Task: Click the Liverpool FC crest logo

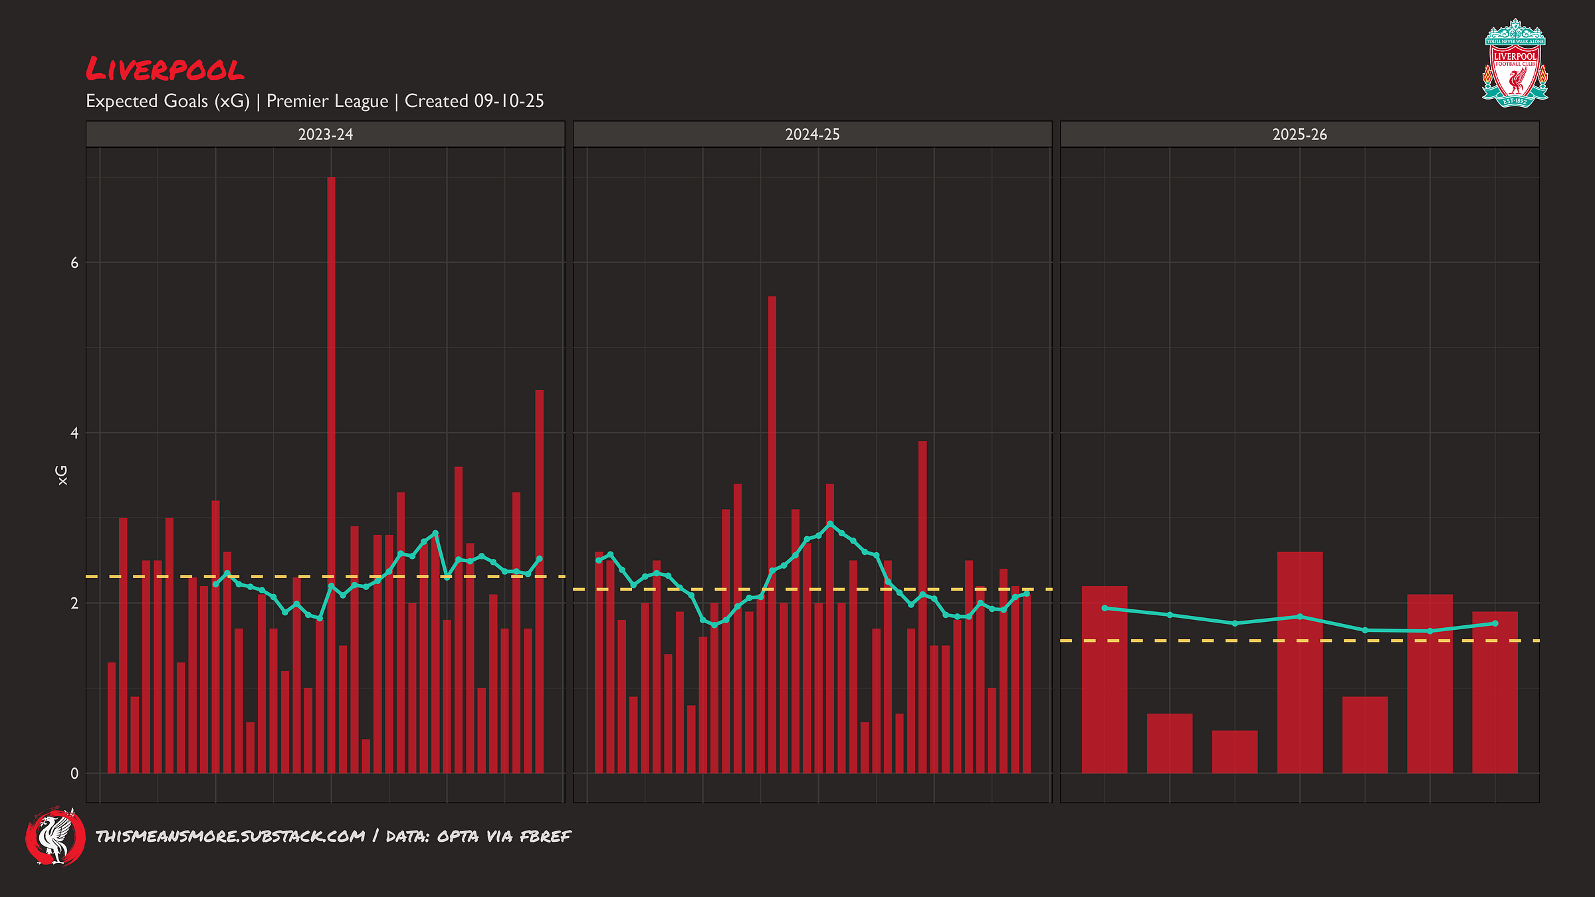Action: pyautogui.click(x=1515, y=64)
